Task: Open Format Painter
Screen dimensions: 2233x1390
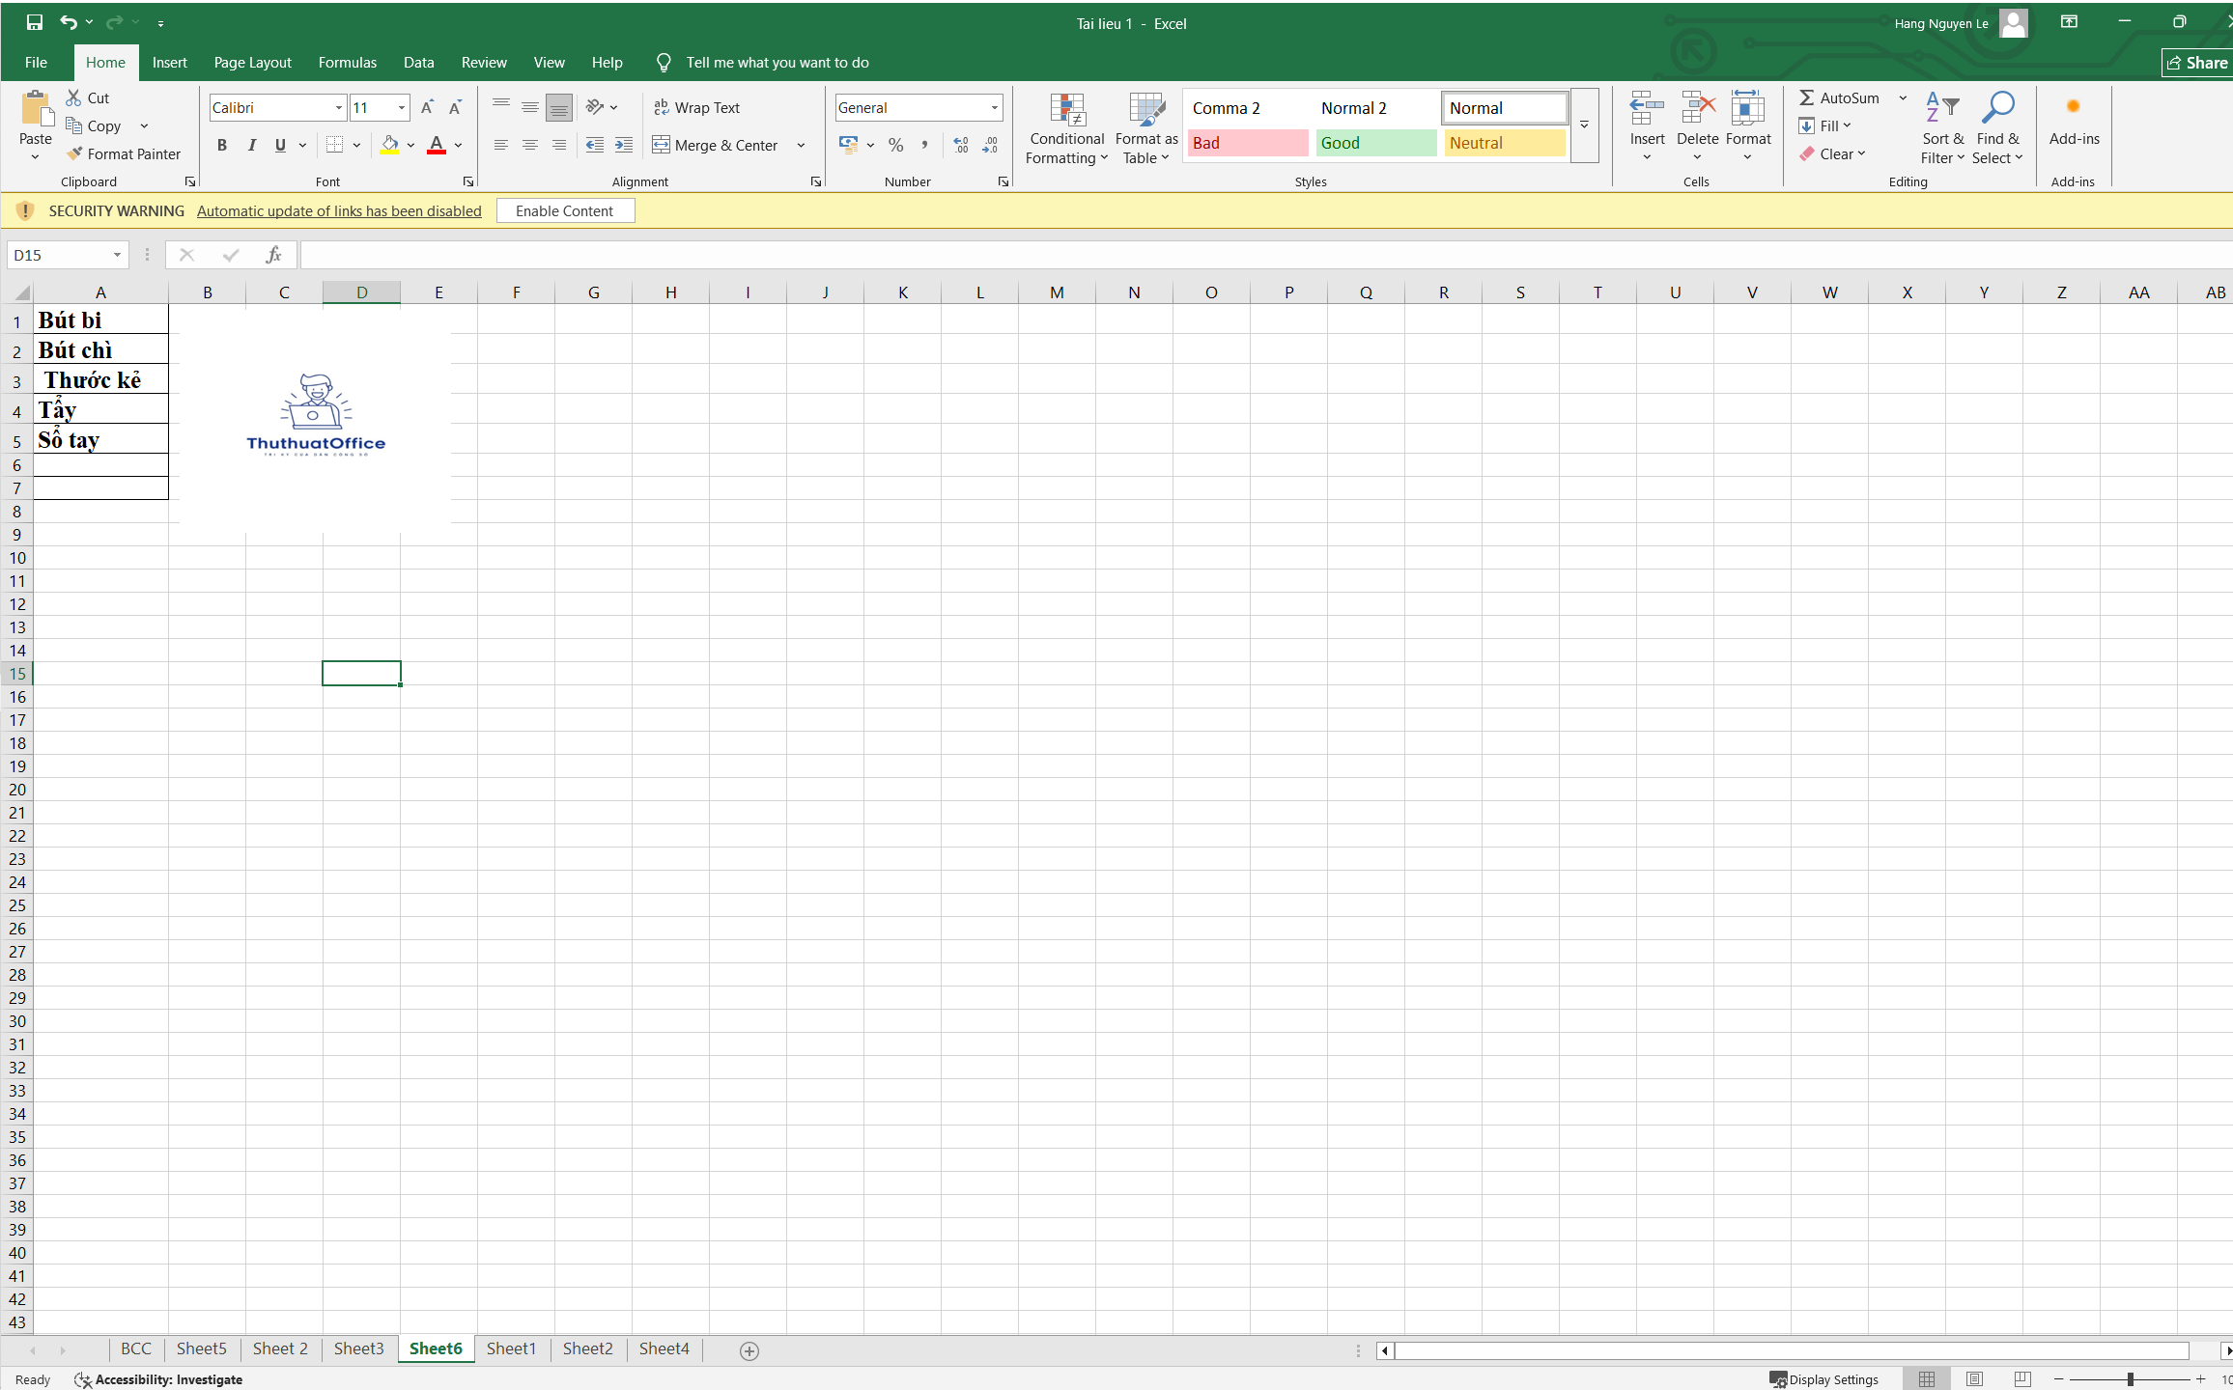Action: (124, 153)
